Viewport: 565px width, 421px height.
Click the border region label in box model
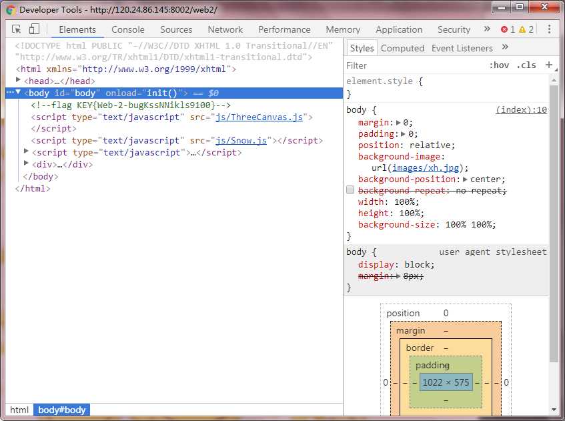coord(420,348)
